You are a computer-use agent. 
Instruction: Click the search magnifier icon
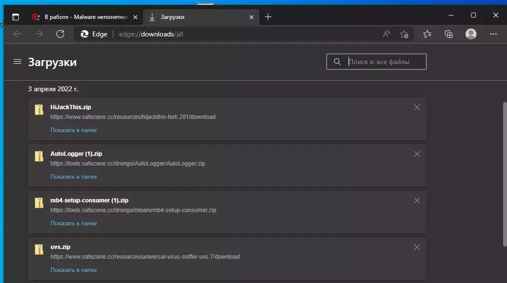pos(337,62)
